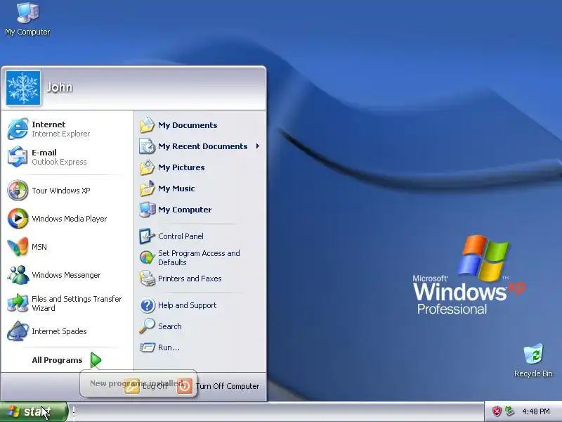This screenshot has height=422, width=562.
Task: Click Turn Off Computer label
Action: [x=227, y=386]
